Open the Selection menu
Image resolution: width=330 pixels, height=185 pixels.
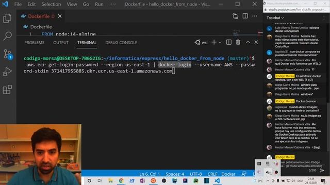[x=51, y=4]
